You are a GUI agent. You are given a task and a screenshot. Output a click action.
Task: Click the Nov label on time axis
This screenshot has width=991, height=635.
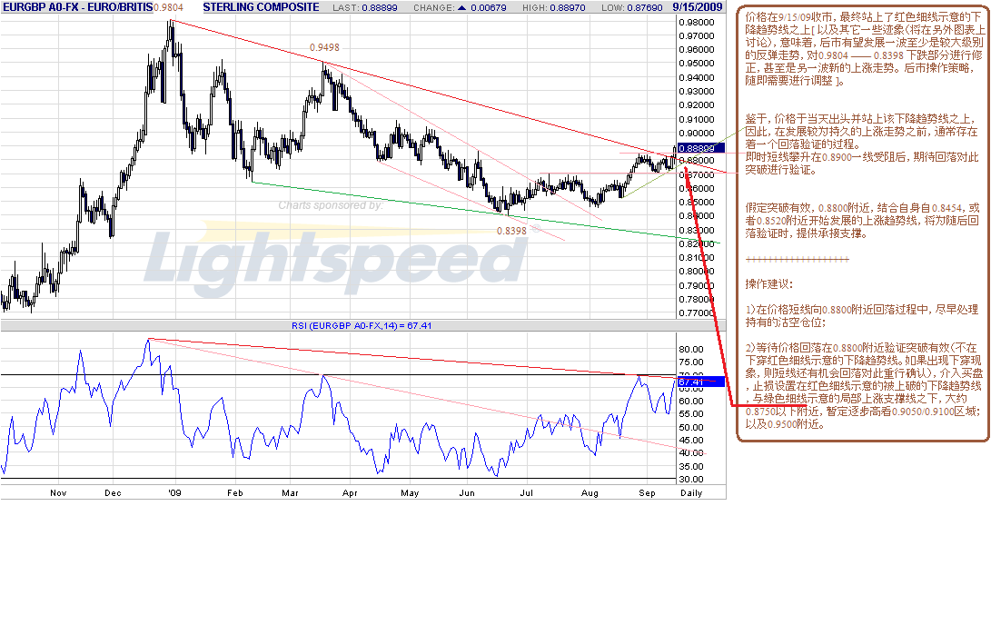click(x=58, y=493)
